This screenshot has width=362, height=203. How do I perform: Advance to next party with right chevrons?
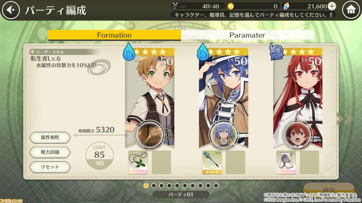(344, 119)
